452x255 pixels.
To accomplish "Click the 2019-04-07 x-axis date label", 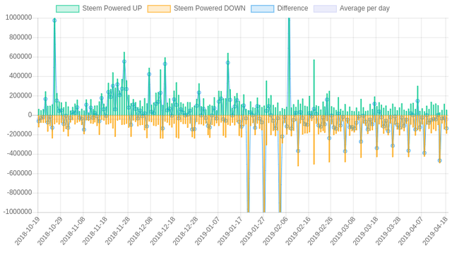I will coord(410,231).
